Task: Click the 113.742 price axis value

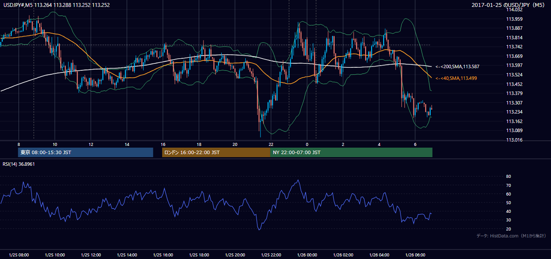Action: click(x=514, y=47)
